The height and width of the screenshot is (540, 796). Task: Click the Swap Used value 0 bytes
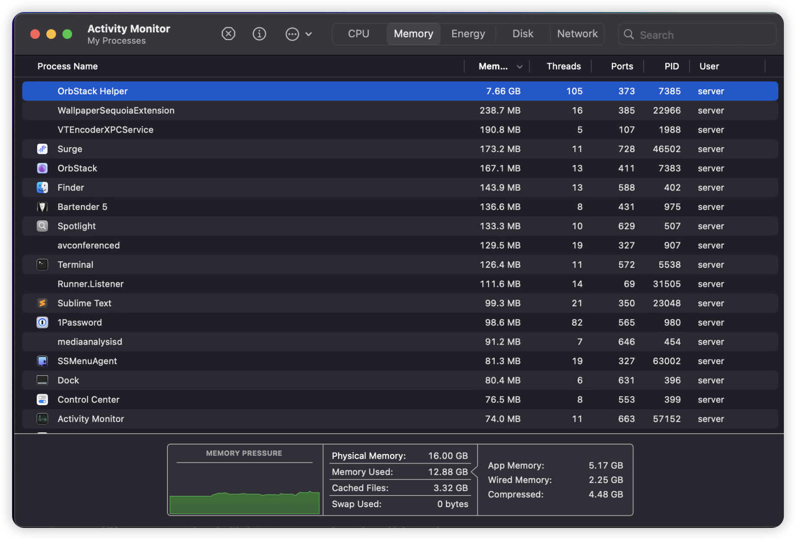tap(453, 504)
